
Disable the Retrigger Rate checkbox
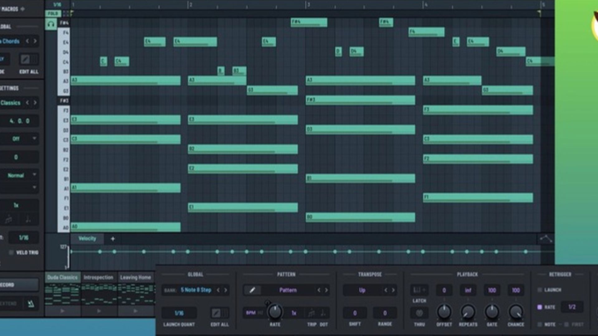click(540, 307)
